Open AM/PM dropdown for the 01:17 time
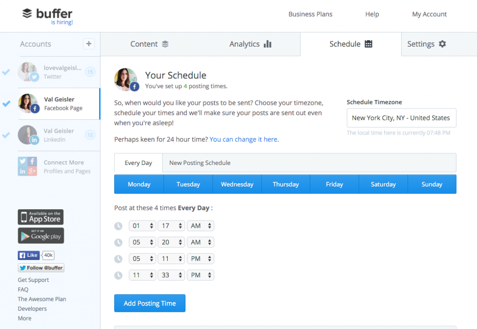This screenshot has height=329, width=477. 200,226
